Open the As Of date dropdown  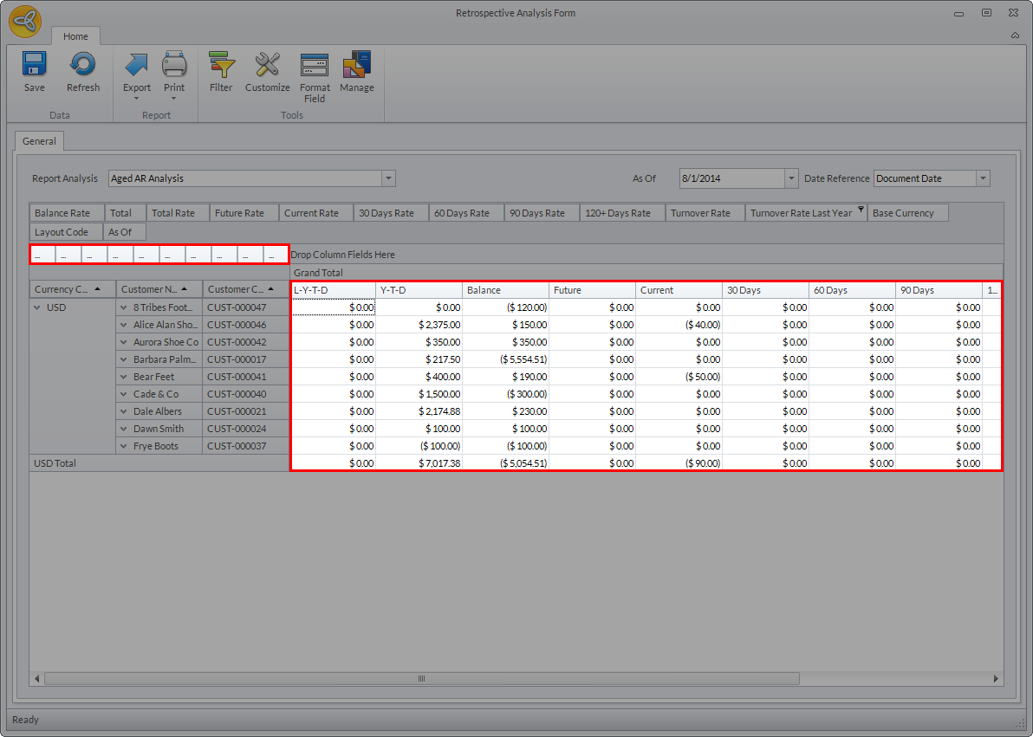tap(790, 178)
